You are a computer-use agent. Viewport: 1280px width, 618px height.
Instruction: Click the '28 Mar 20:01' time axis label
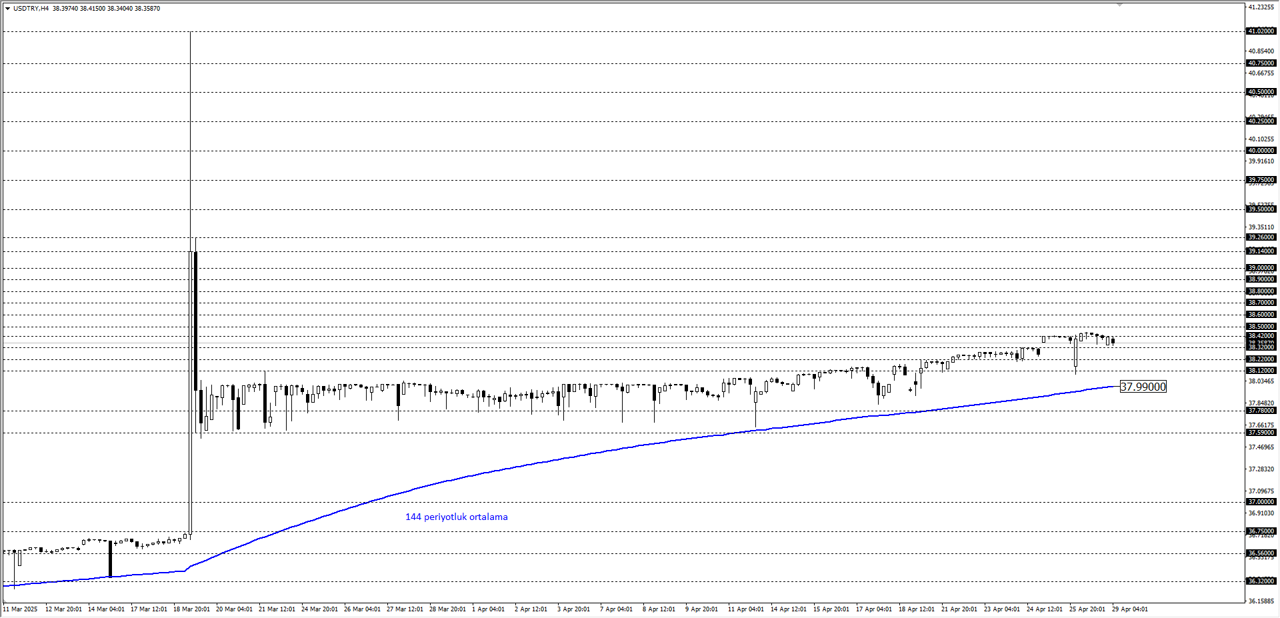[447, 609]
